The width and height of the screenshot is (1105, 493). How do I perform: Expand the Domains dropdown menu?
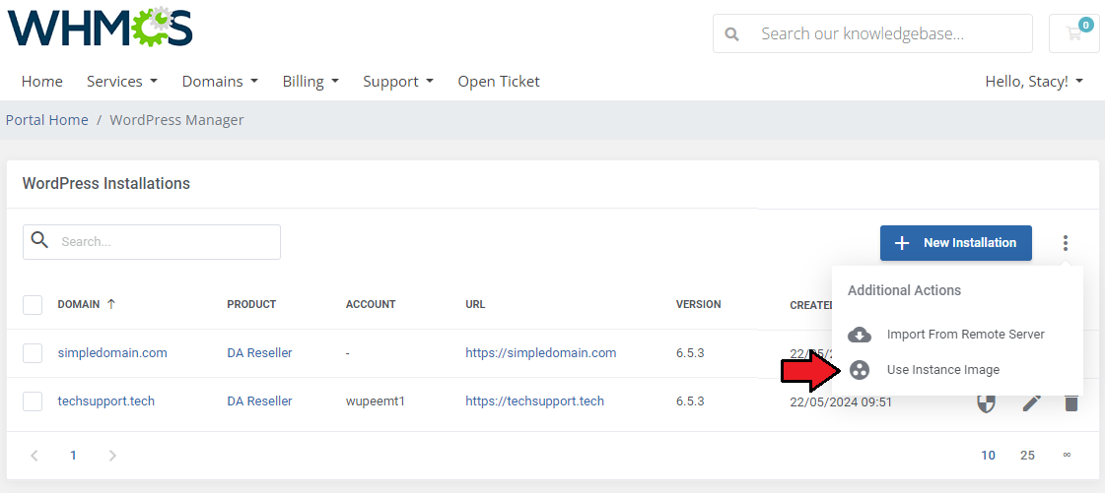click(x=220, y=82)
